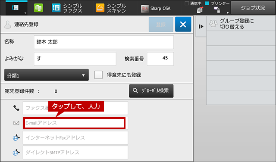This screenshot has height=162, width=276.
Task: Close the 連絡先登録 screen with X
Action: tap(183, 24)
